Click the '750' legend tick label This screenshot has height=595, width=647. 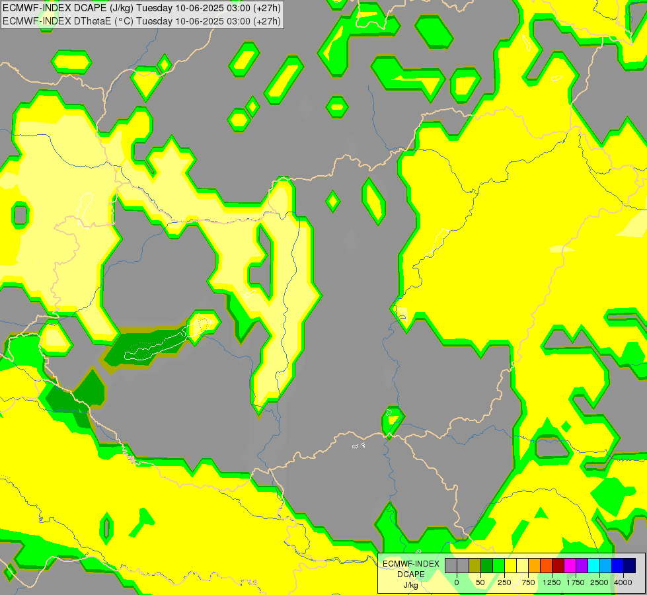[x=528, y=582]
